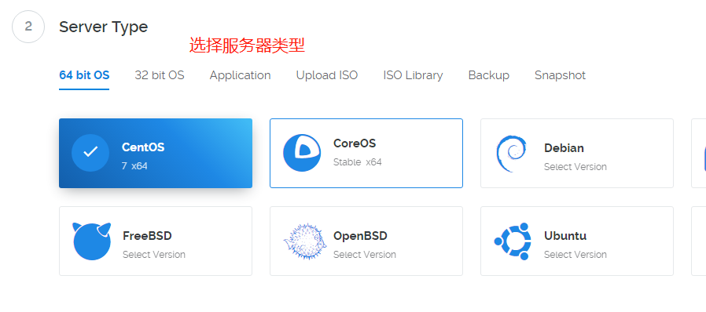Click the Ubuntu circle logo
Screen dimensions: 706x312
[x=513, y=241]
